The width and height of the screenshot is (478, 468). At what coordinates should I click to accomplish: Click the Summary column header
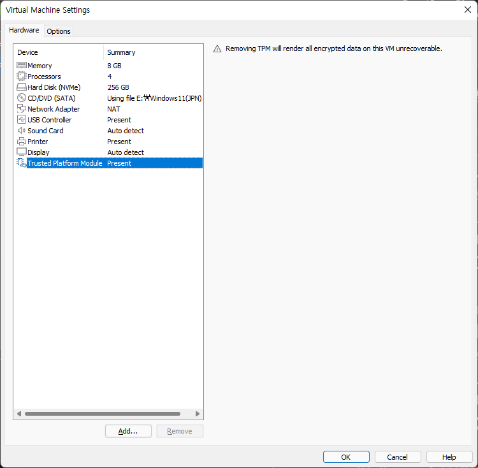154,52
